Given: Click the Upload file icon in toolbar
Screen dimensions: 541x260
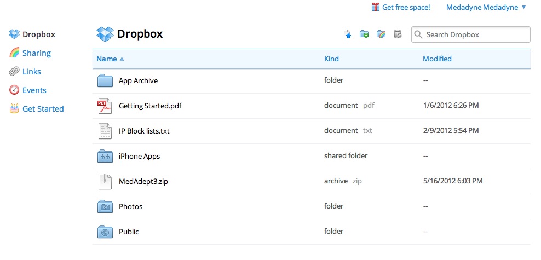Looking at the screenshot, I should pos(347,34).
